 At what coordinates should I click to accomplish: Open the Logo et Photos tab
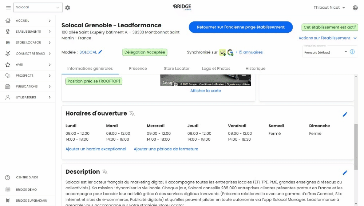coord(216,69)
